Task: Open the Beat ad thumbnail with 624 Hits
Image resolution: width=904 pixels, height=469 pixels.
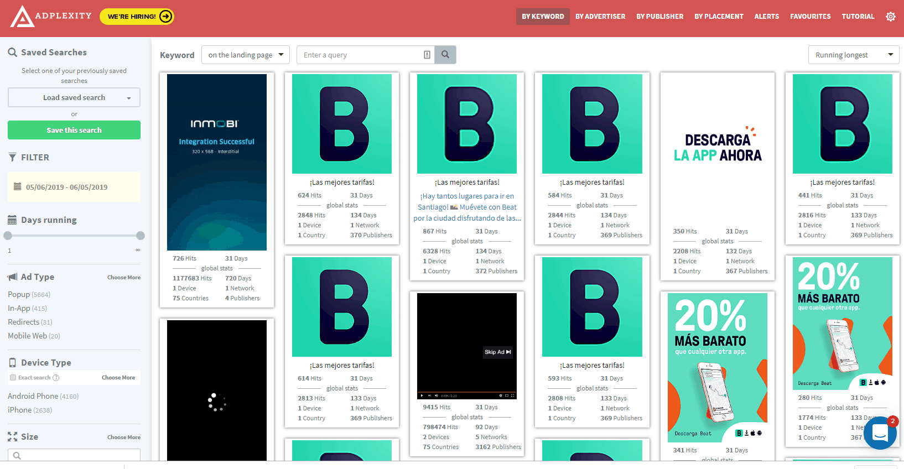Action: coord(342,124)
